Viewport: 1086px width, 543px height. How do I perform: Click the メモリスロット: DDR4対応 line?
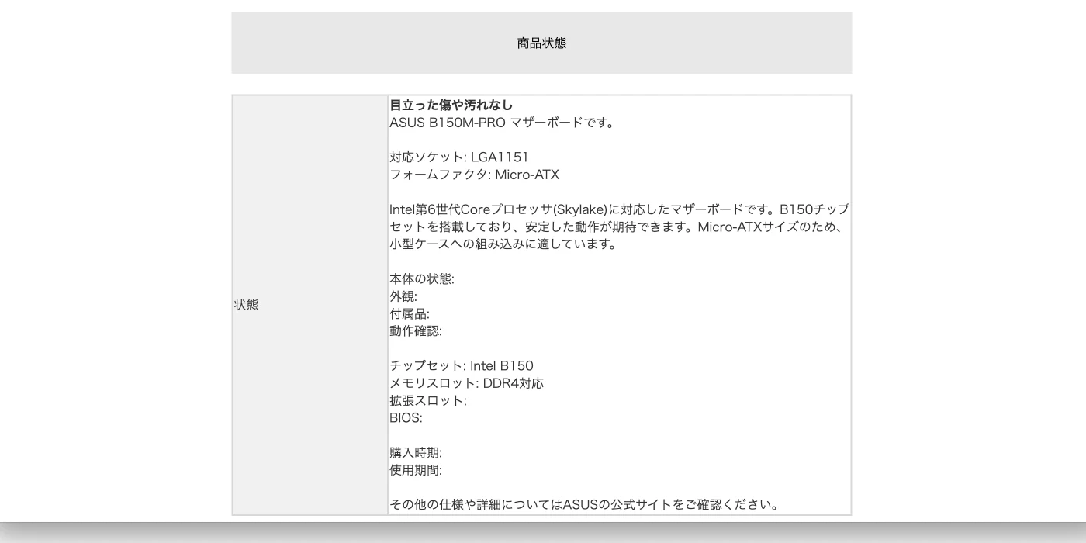click(466, 383)
